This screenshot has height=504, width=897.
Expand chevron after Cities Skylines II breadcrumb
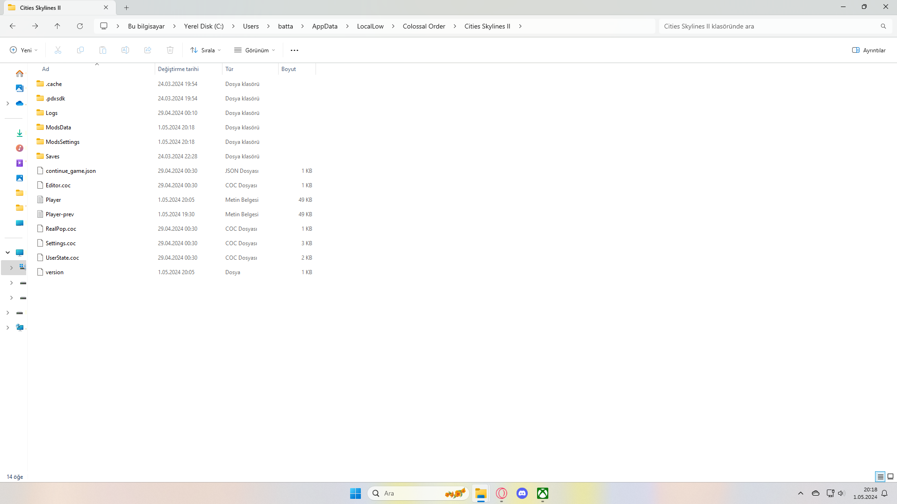point(520,26)
